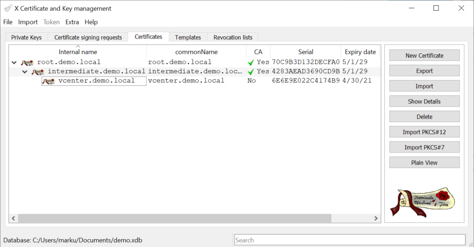
Task: Collapse the intermediate.demo.local tree node
Action: click(x=25, y=71)
